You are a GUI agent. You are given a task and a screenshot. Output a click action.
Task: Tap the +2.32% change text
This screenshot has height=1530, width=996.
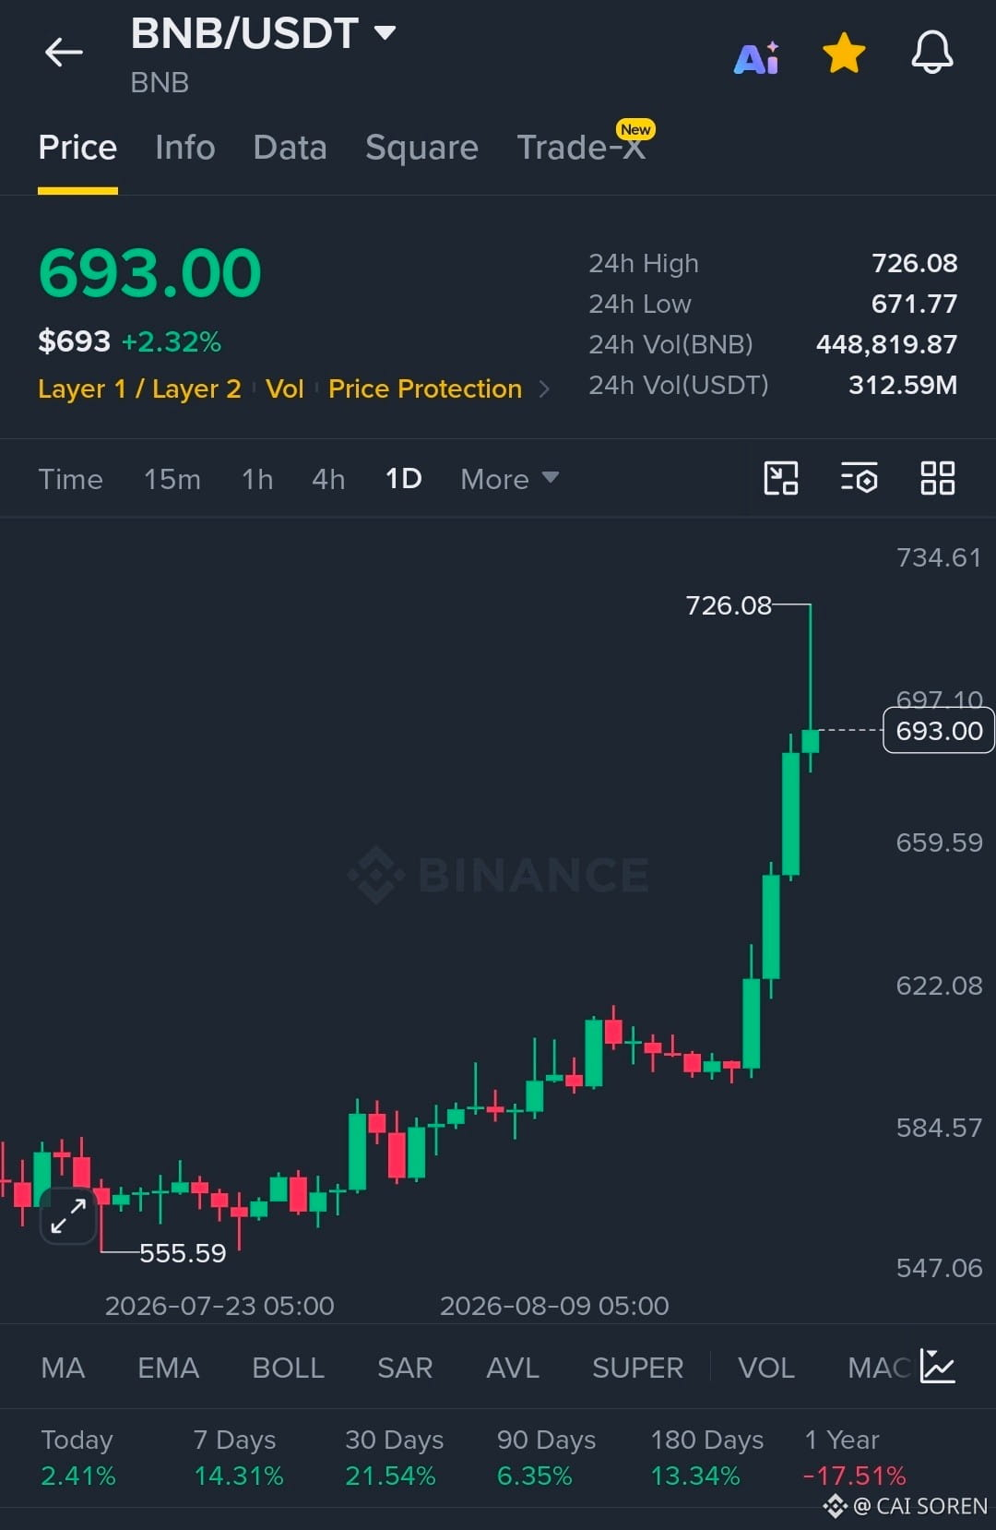(172, 342)
